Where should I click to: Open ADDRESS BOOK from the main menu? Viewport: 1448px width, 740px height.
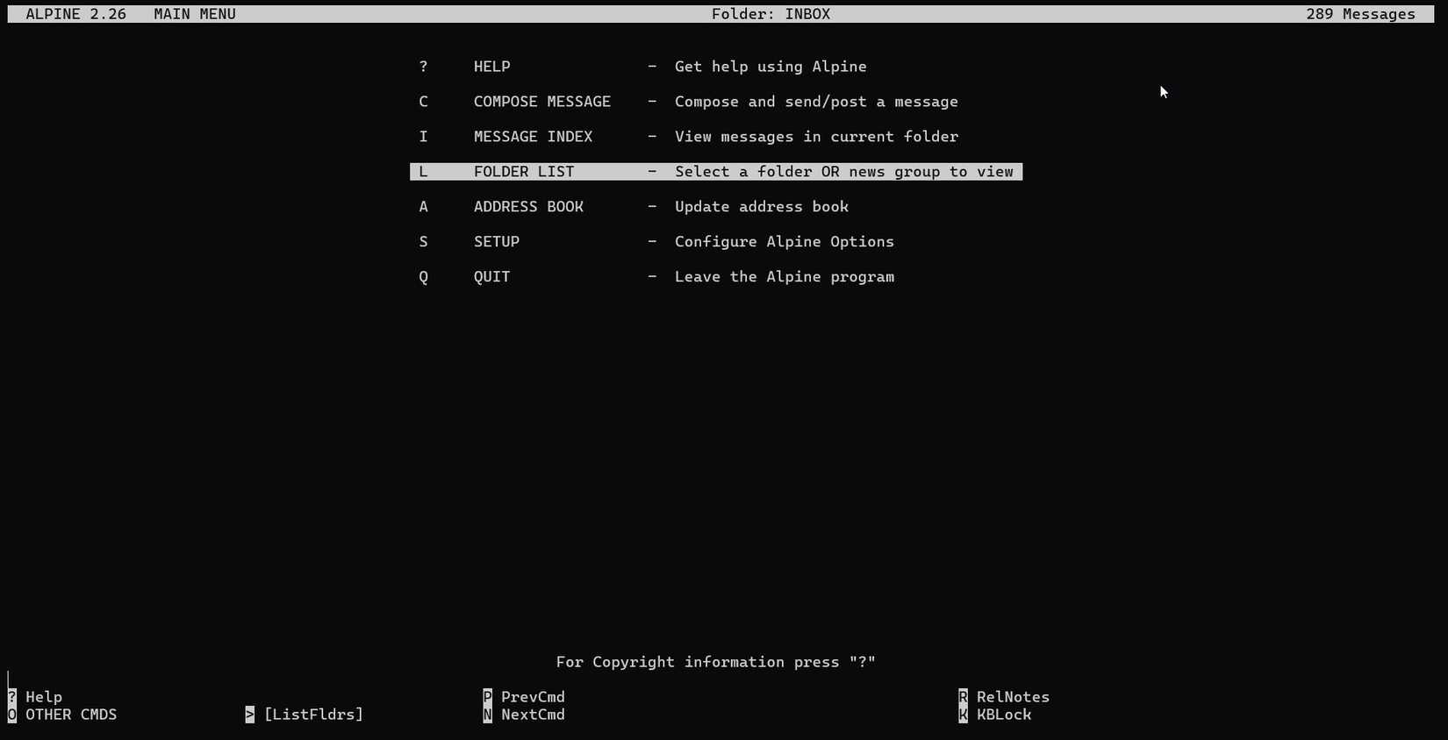tap(528, 207)
